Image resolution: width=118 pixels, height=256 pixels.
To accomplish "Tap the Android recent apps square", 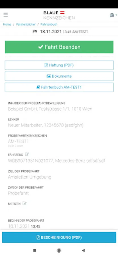I will pos(35,250).
